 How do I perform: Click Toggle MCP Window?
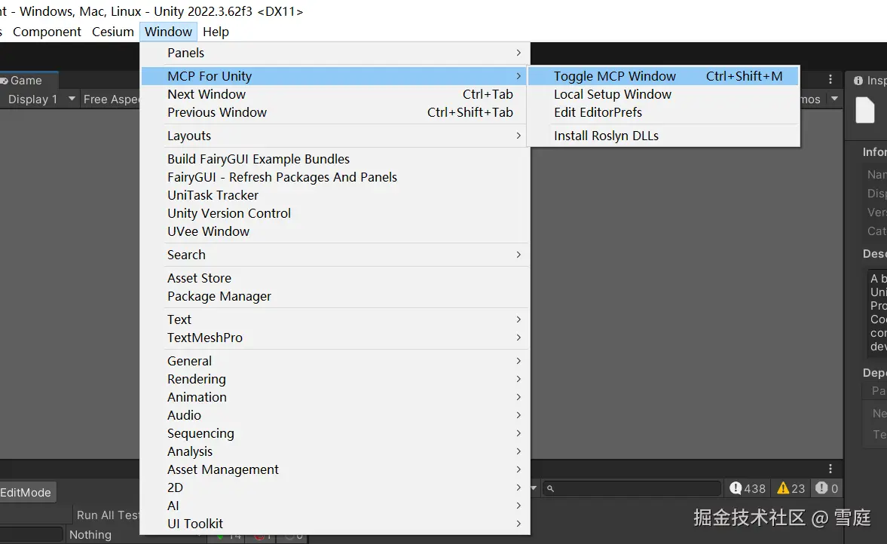click(663, 76)
